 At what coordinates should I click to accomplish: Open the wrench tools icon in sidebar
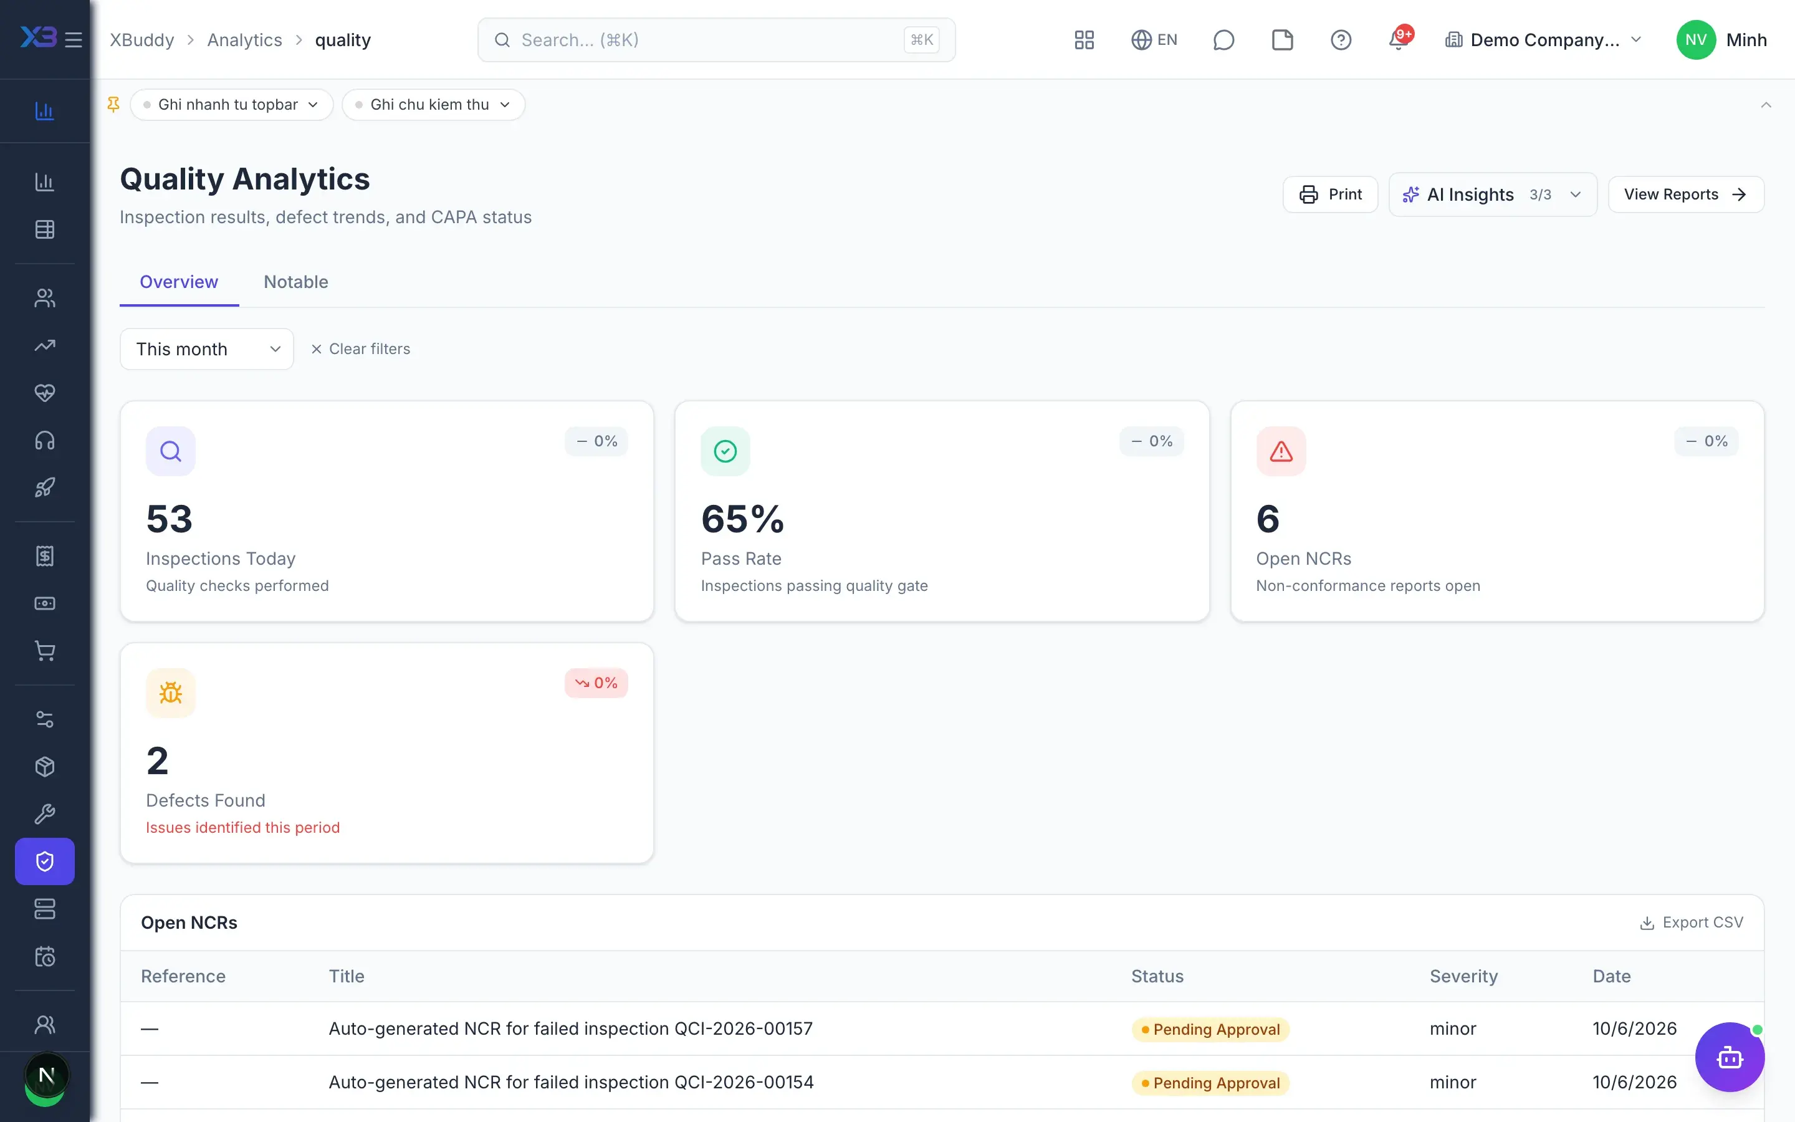44,814
